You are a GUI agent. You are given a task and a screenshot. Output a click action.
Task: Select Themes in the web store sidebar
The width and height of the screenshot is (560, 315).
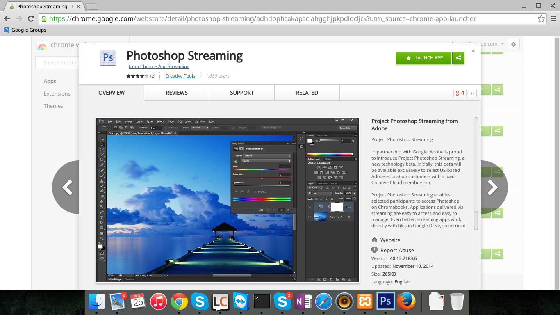coord(53,106)
